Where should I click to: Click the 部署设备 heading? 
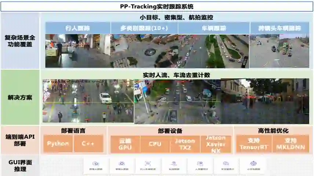(x=170, y=131)
